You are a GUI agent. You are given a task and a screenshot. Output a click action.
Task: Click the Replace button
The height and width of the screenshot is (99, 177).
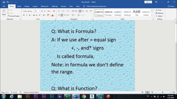(160, 13)
